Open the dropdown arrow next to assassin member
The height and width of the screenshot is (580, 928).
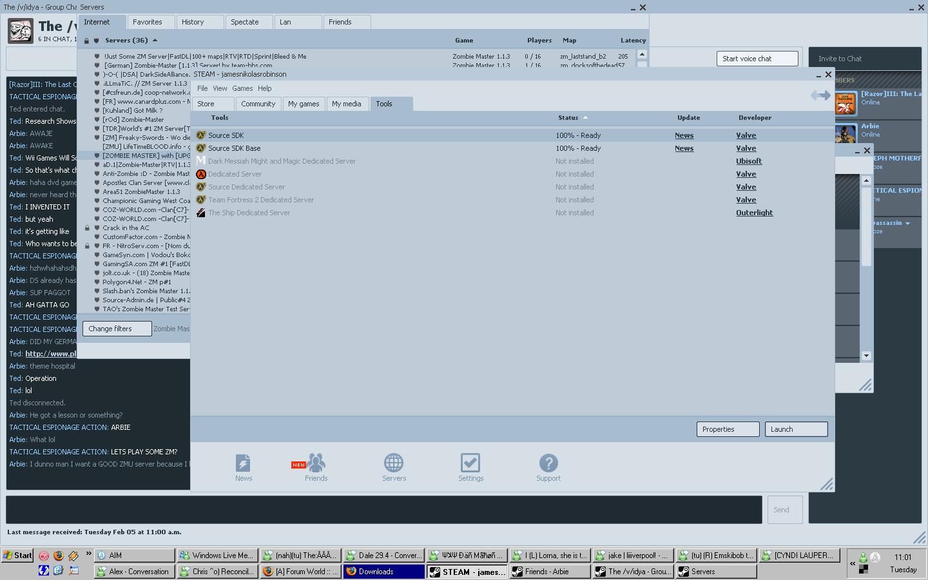coord(907,224)
